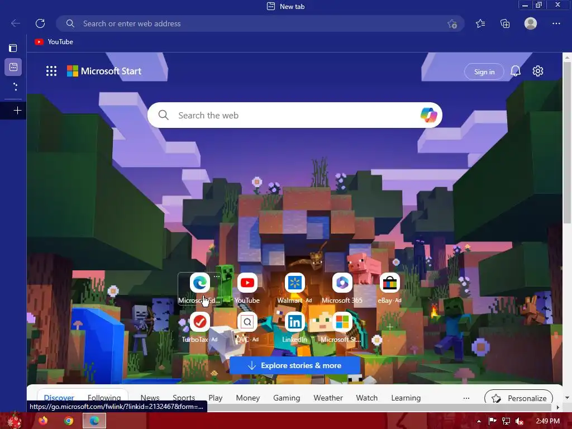572x429 pixels.
Task: Click the Sign in button
Action: tap(484, 72)
